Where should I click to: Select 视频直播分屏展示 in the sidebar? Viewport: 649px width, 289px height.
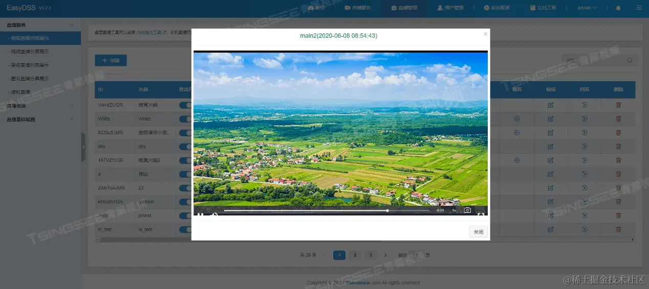click(x=40, y=52)
